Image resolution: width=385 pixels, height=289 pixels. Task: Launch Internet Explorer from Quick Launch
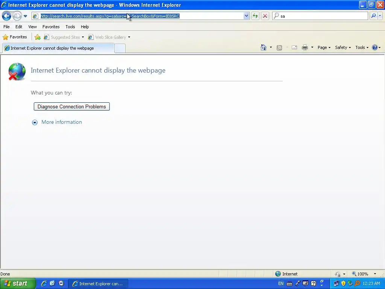[44, 283]
